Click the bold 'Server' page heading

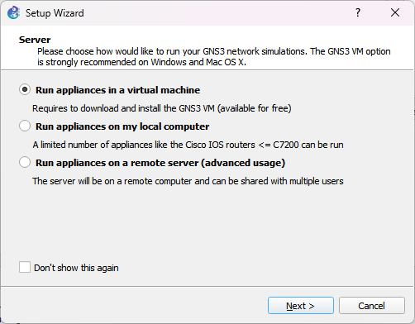click(35, 40)
